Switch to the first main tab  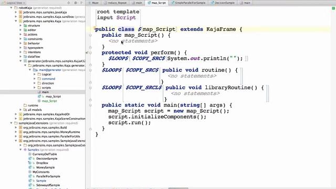(x=137, y=3)
